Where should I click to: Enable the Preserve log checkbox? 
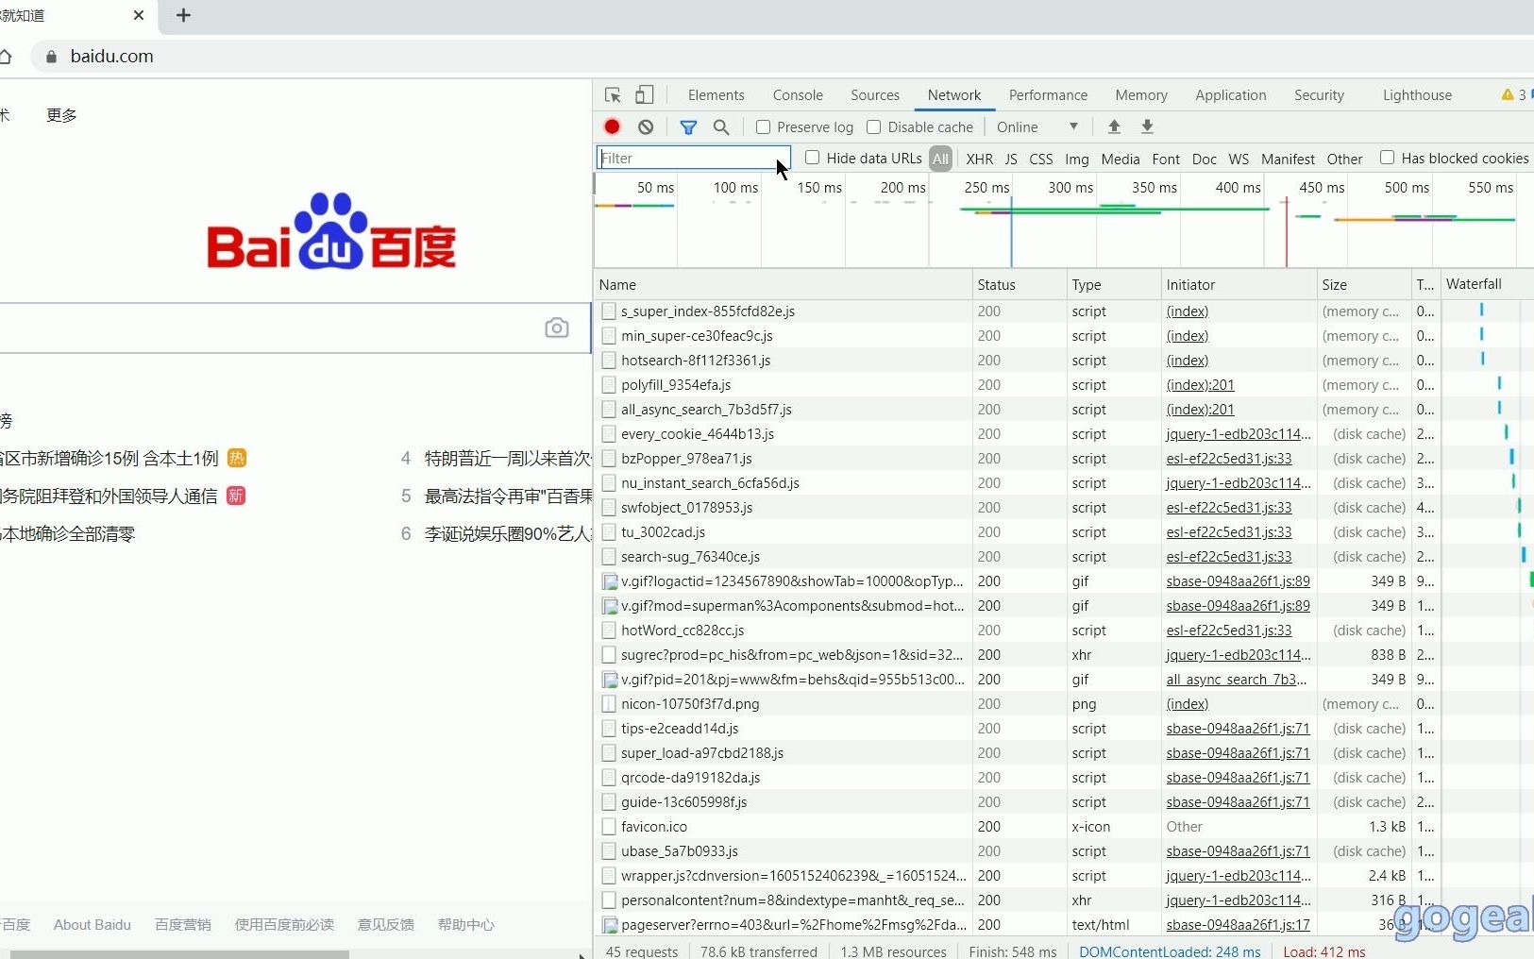point(764,126)
